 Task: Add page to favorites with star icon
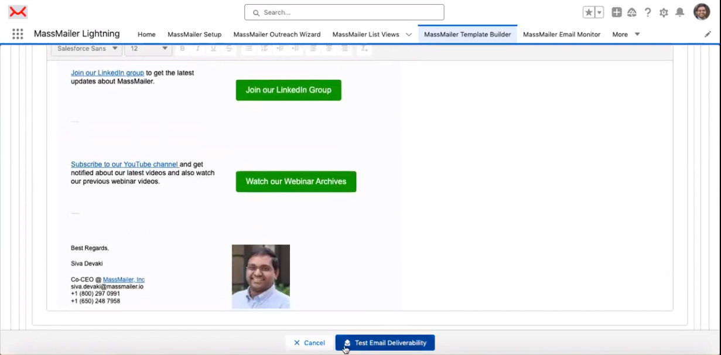coord(589,12)
